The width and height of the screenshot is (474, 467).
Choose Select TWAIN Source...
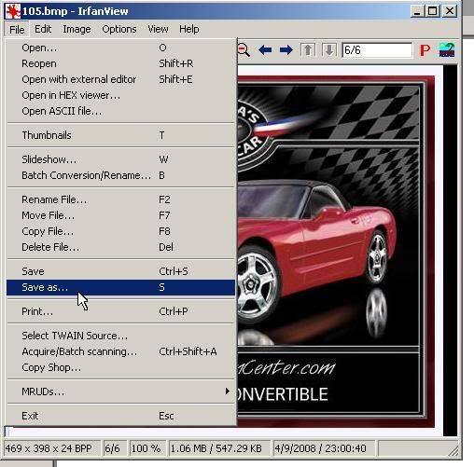click(121, 336)
